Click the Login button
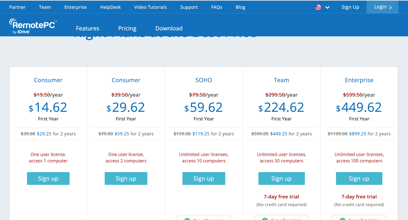 pos(382,7)
